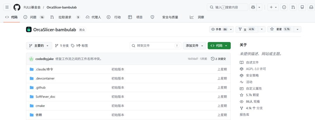Click the OrcaSlicer-bambulab repository avatar icon
The height and width of the screenshot is (120, 315).
click(29, 30)
